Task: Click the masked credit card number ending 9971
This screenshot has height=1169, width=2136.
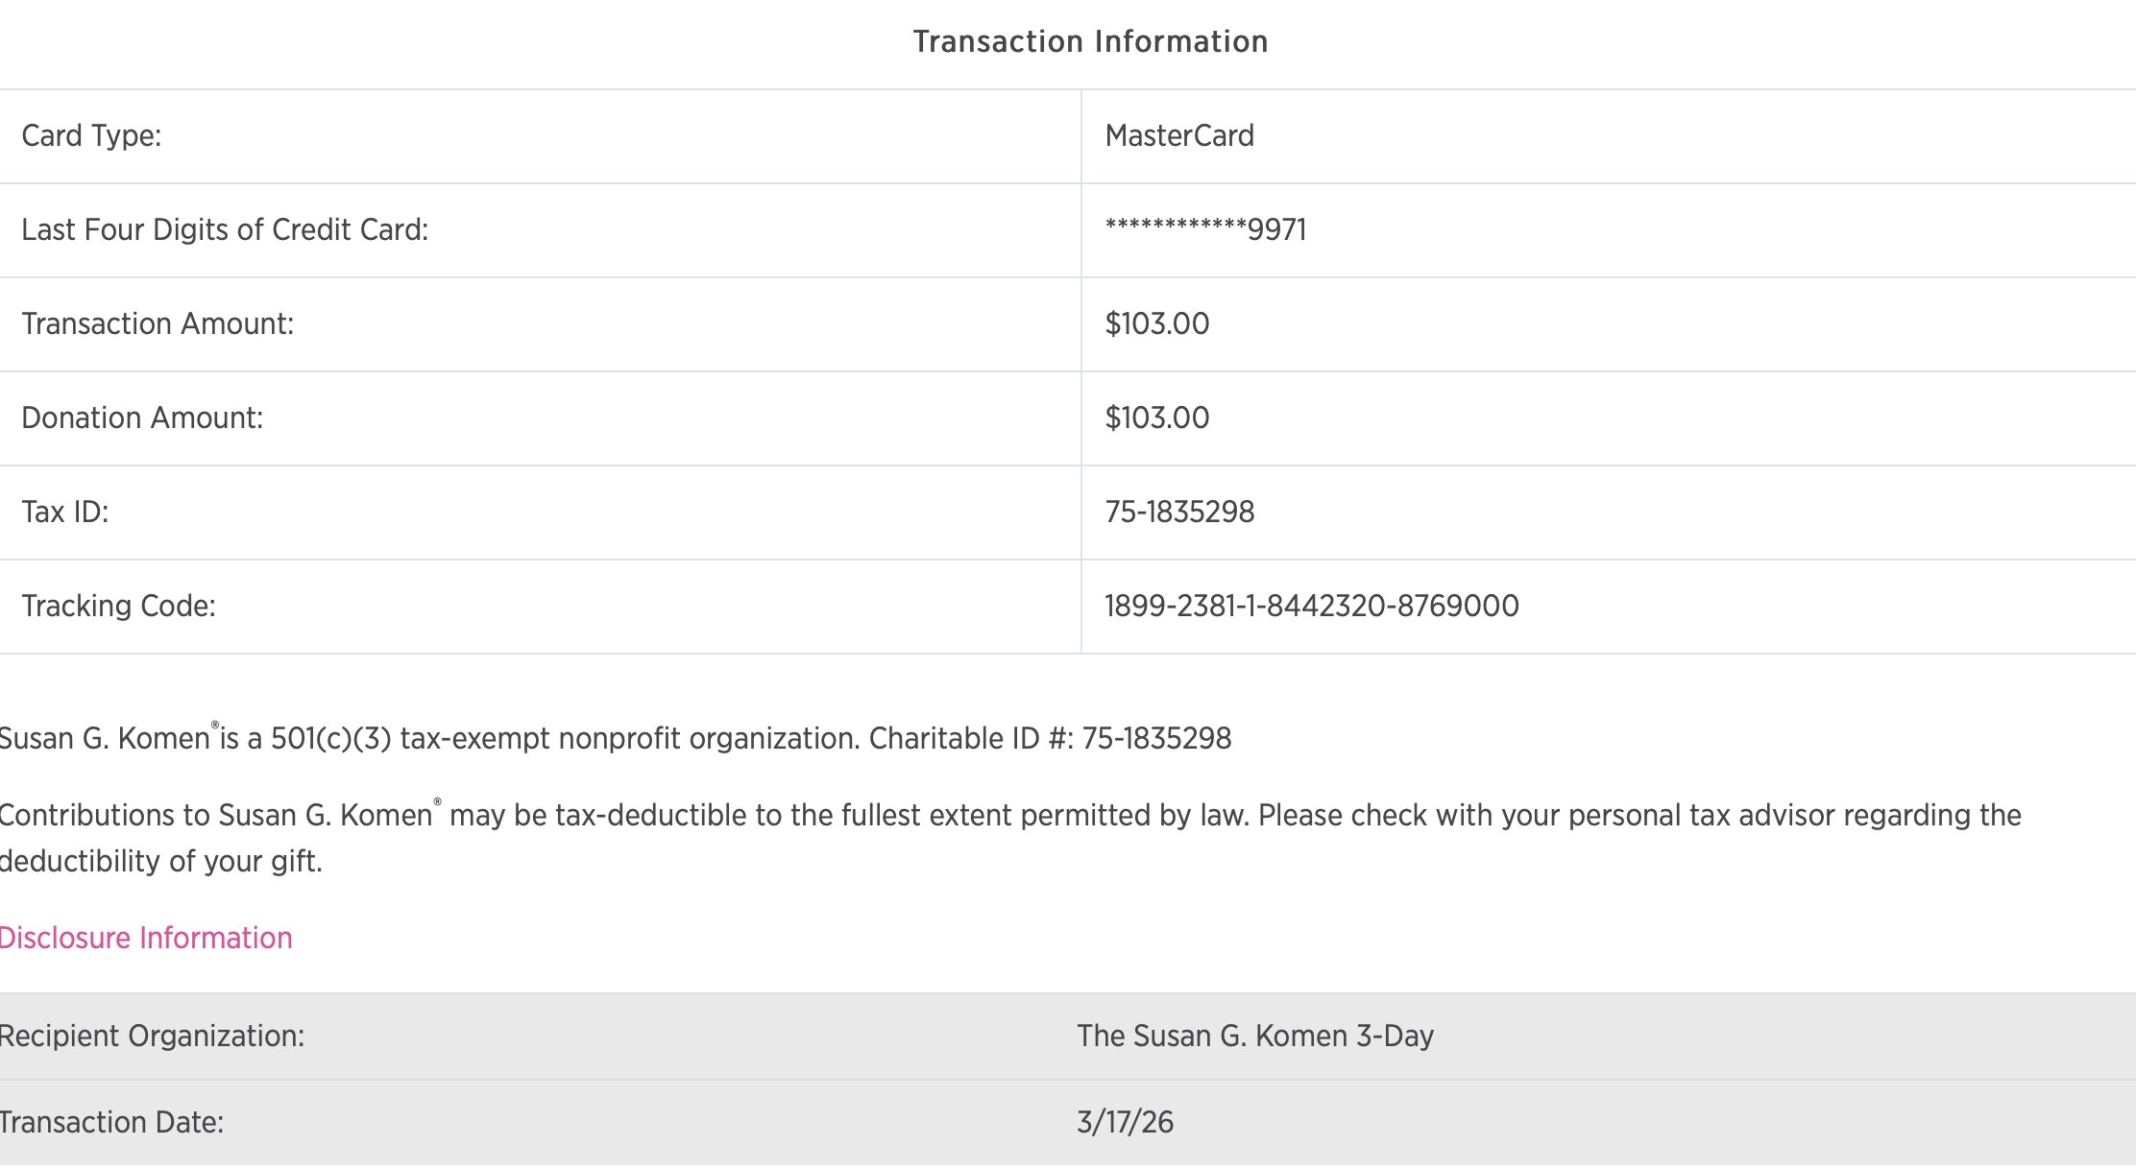Action: 1205,230
